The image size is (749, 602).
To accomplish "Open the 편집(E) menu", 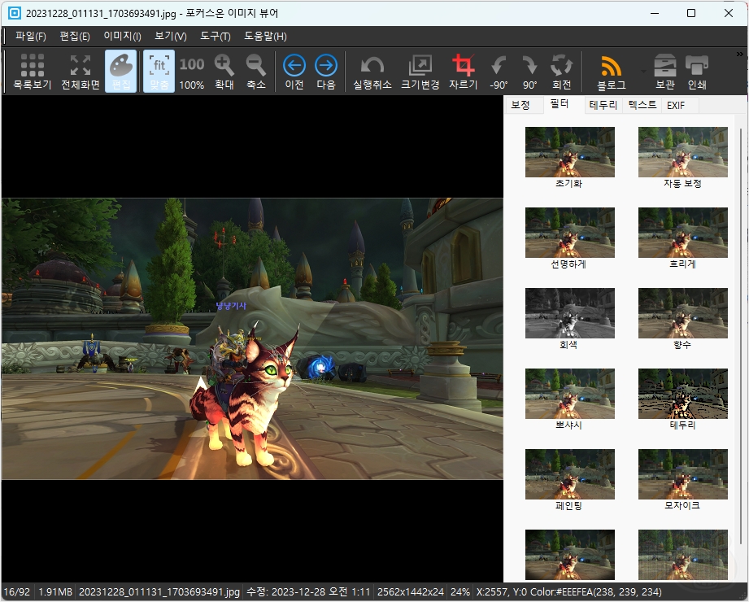I will (75, 37).
